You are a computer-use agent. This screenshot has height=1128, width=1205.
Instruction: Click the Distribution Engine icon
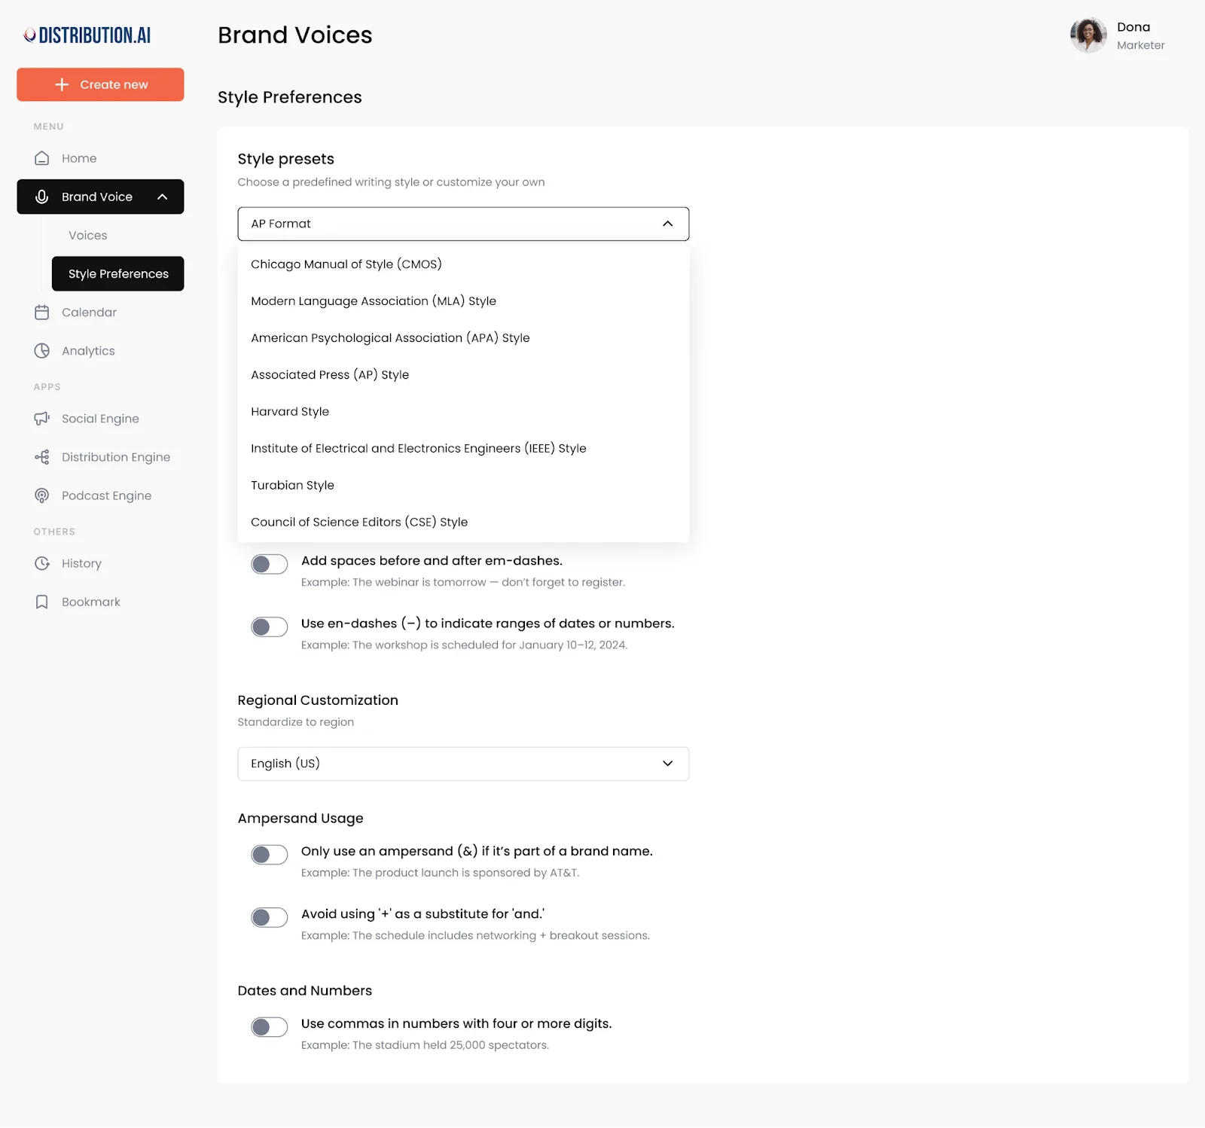tap(42, 457)
